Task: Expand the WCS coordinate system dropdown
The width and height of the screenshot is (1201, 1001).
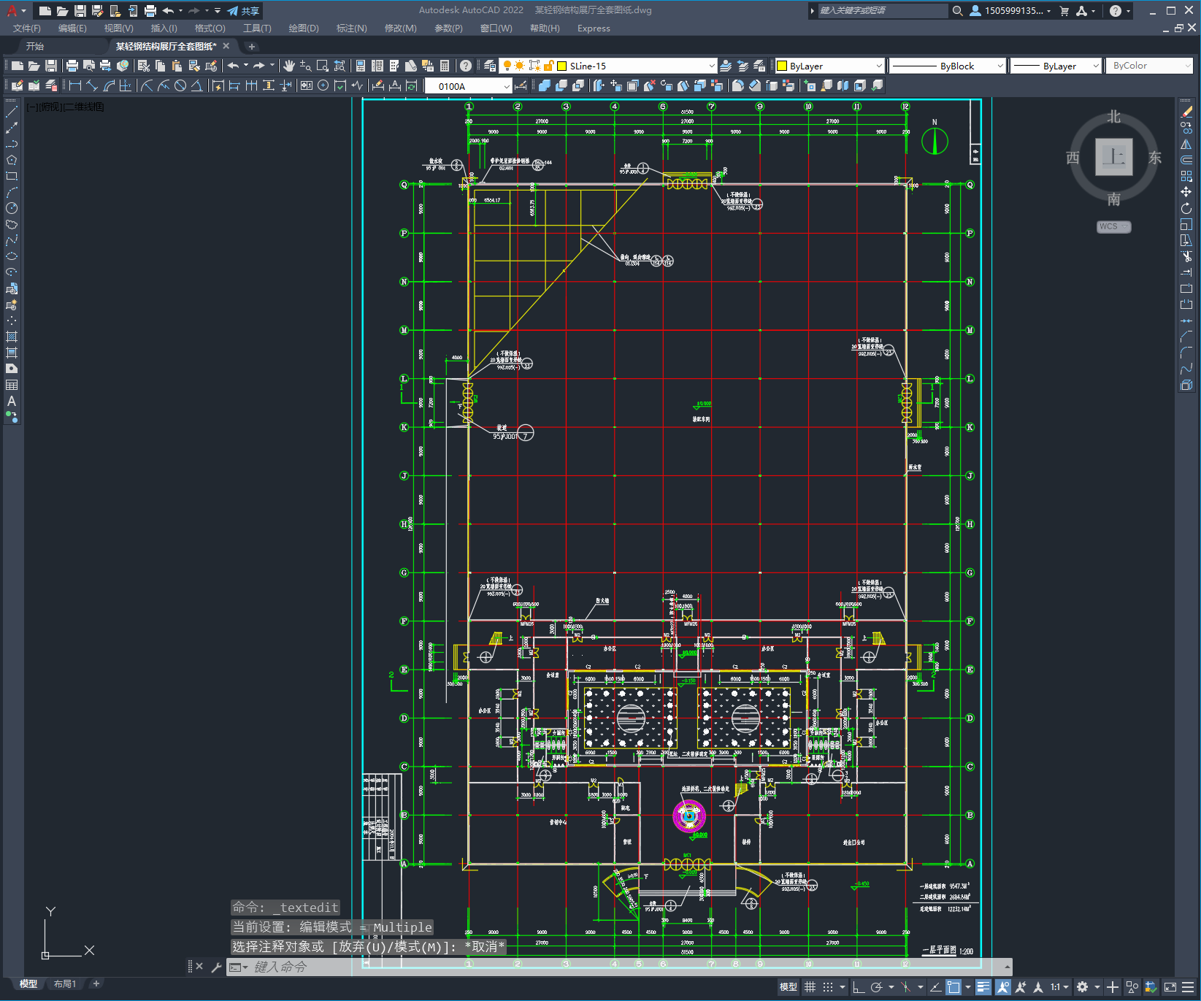Action: (x=1113, y=226)
